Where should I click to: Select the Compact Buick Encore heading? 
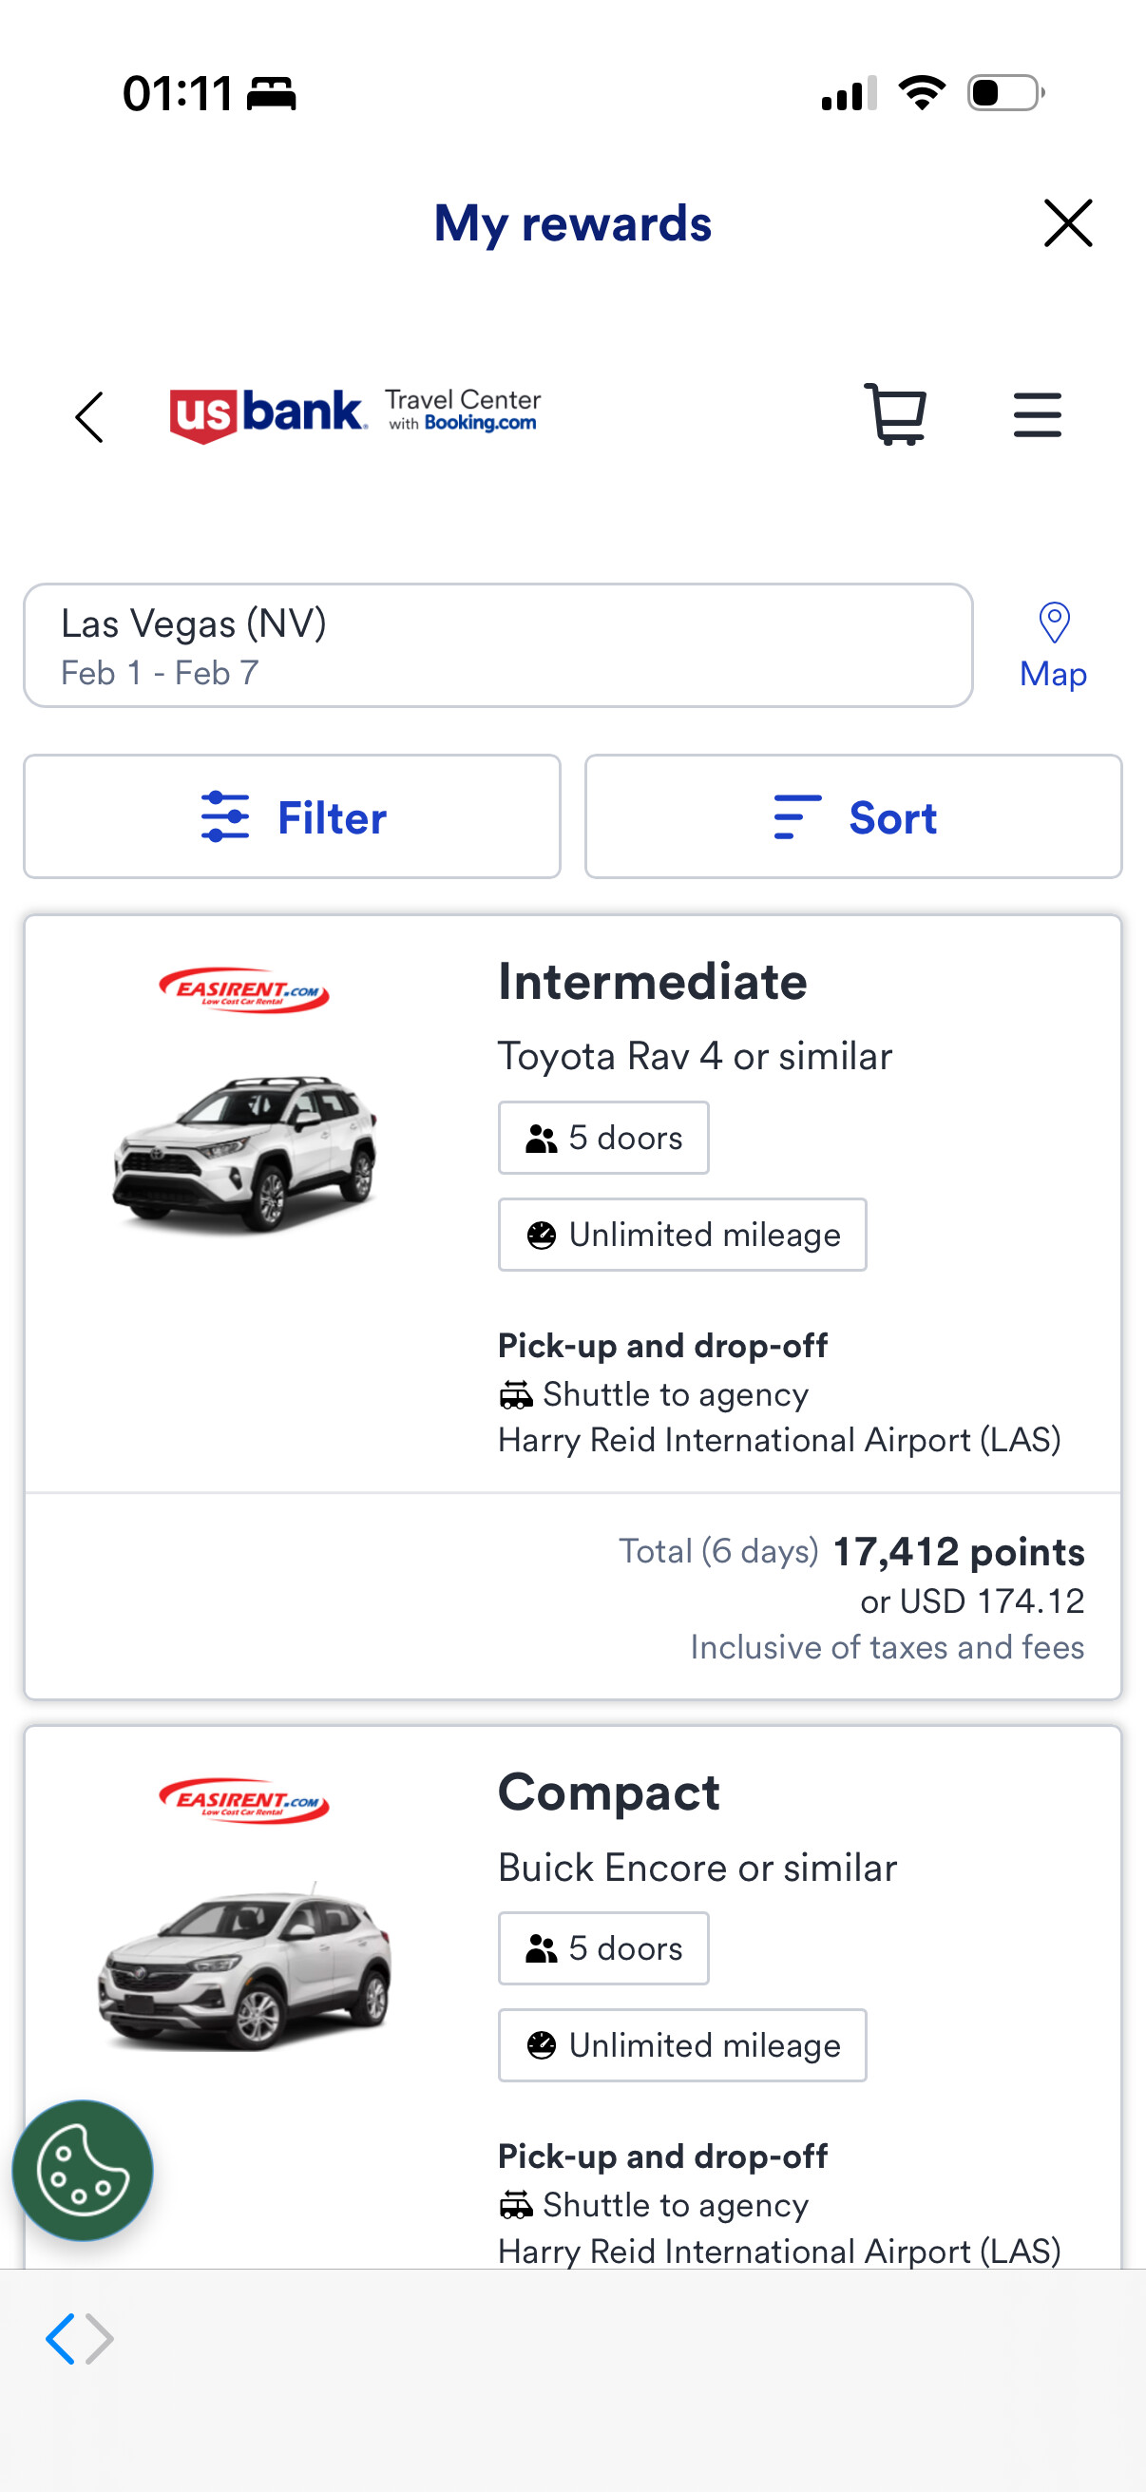(608, 1792)
